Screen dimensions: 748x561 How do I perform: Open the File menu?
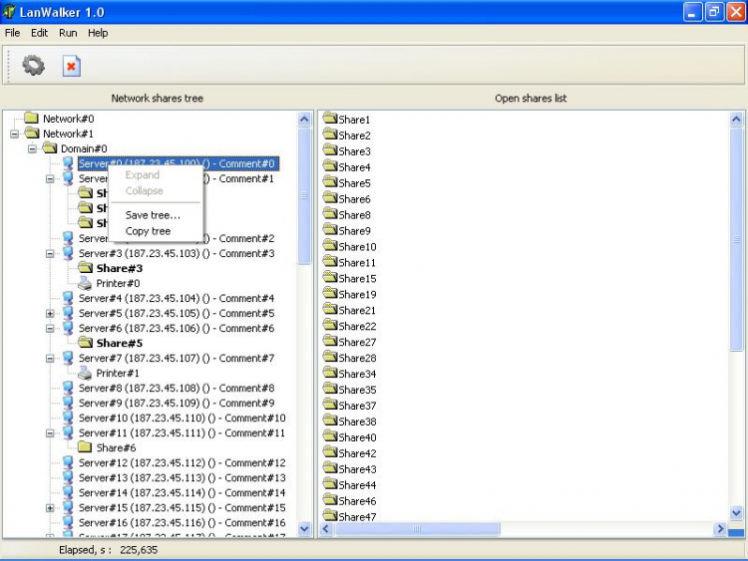(12, 33)
